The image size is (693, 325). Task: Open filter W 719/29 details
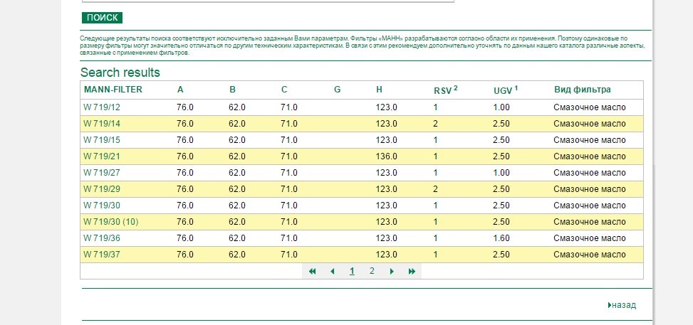(102, 189)
